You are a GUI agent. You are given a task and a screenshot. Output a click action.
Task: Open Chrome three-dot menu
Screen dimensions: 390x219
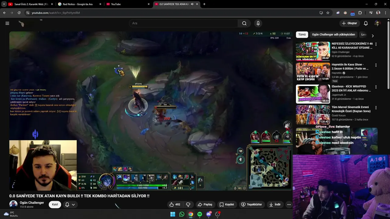(385, 13)
